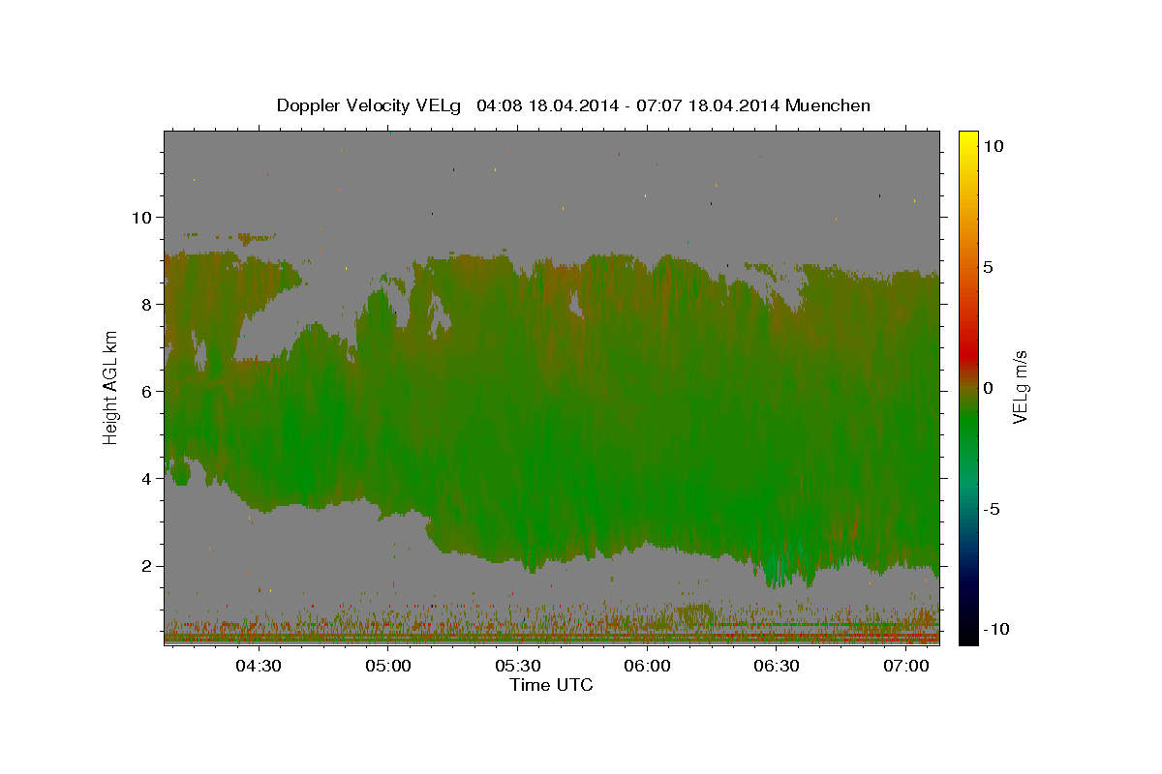Click the colorbar value 10 label
The height and width of the screenshot is (774, 1162).
pos(994,146)
